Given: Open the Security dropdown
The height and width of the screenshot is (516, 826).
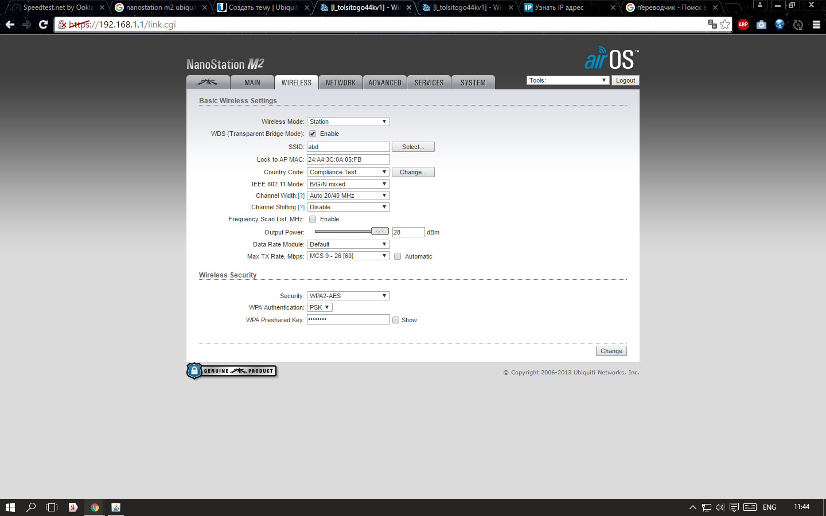Looking at the screenshot, I should point(348,296).
